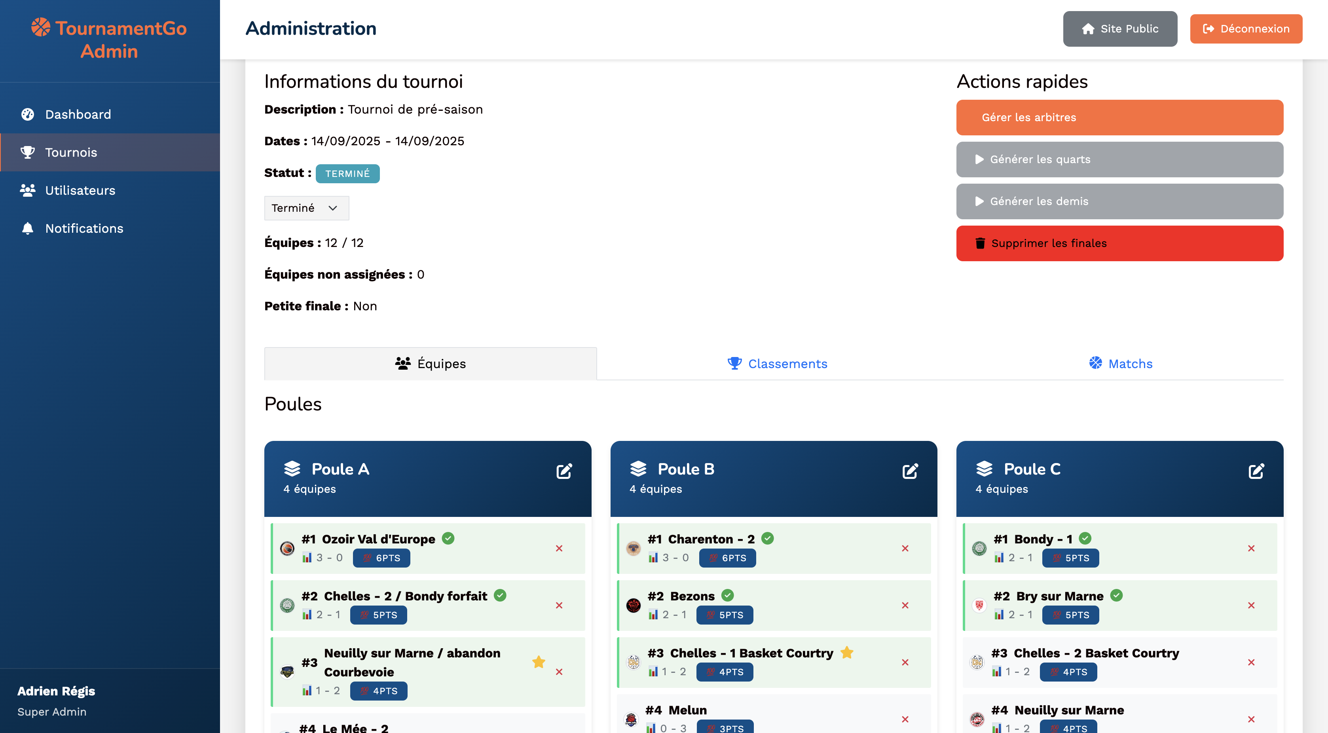Click the star icon on Neuilly sur Marne / abandon Courbevoie
Image resolution: width=1328 pixels, height=733 pixels.
(538, 662)
